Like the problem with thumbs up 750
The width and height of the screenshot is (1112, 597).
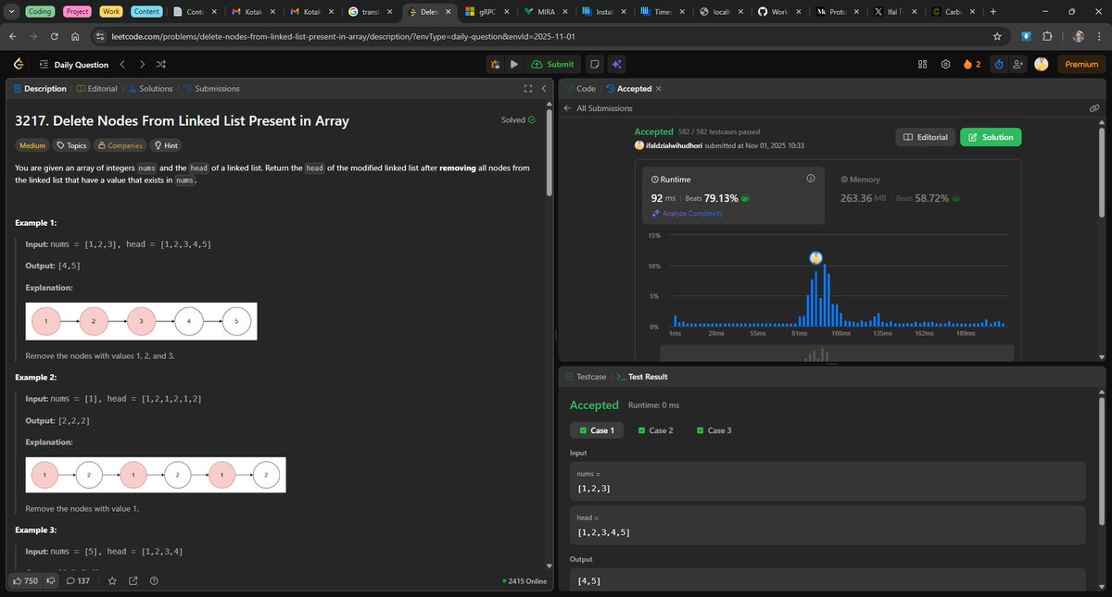24,581
